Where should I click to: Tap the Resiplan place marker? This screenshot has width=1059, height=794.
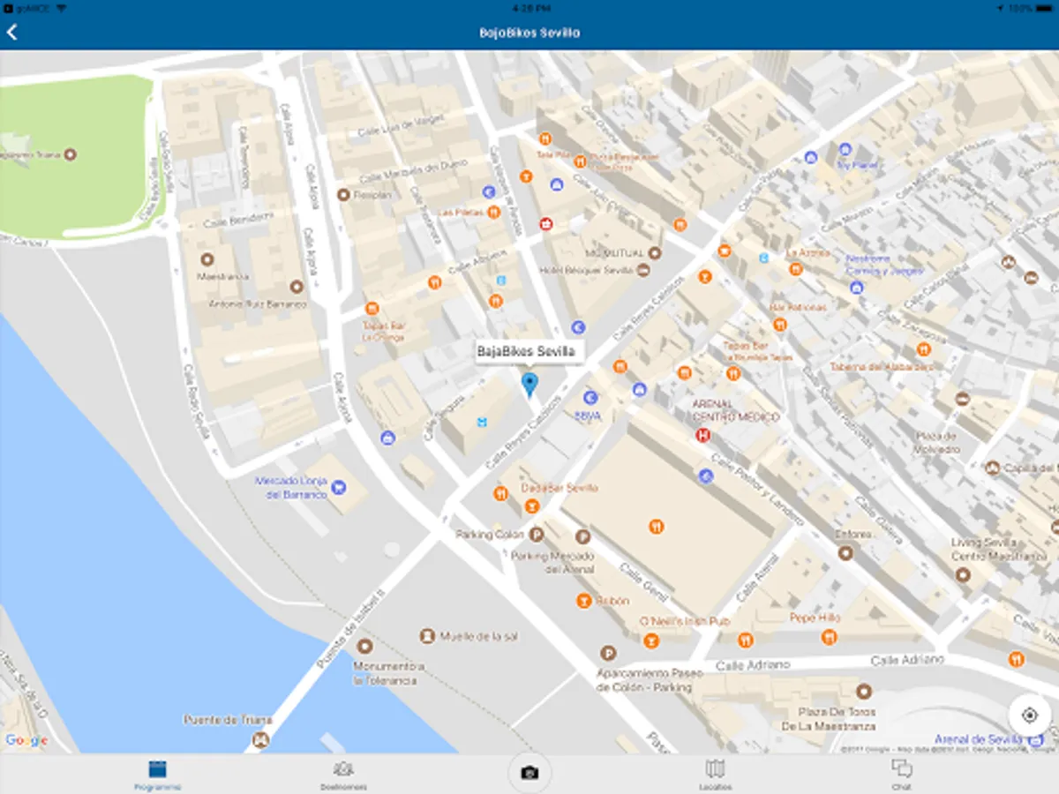(343, 194)
